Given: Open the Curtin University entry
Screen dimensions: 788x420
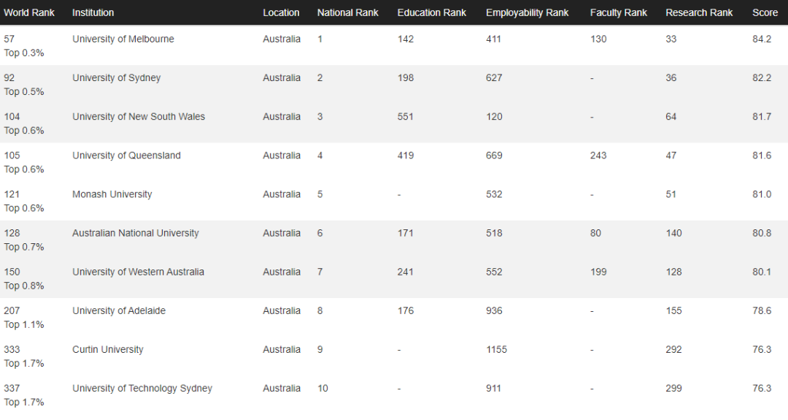Looking at the screenshot, I should (107, 349).
